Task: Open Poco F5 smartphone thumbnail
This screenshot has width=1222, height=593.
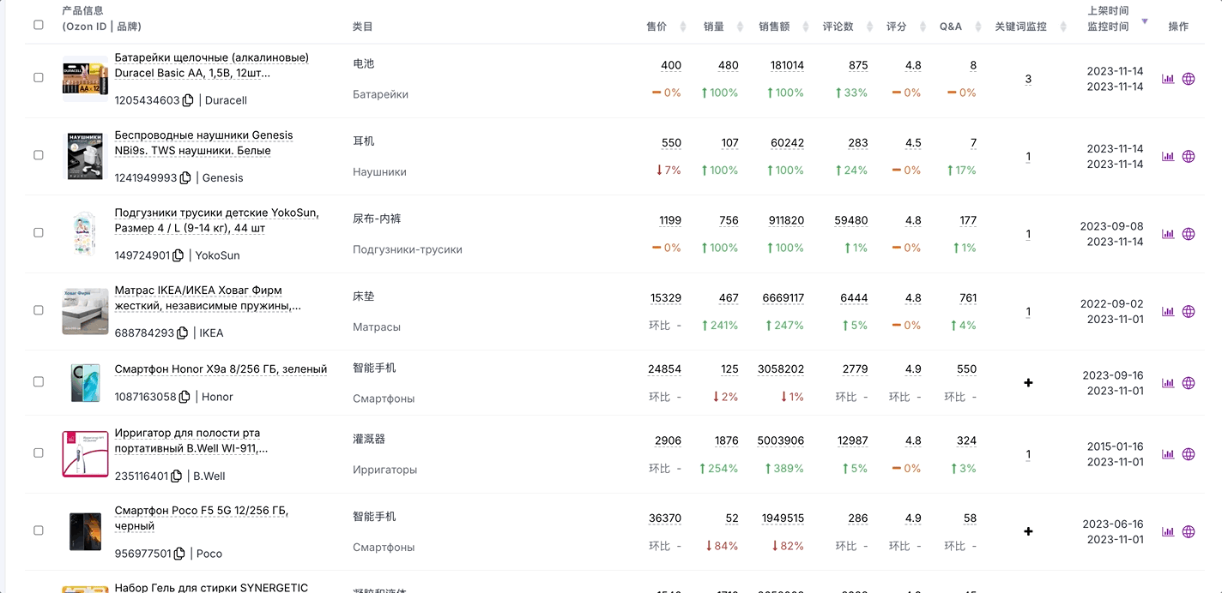Action: 85,531
